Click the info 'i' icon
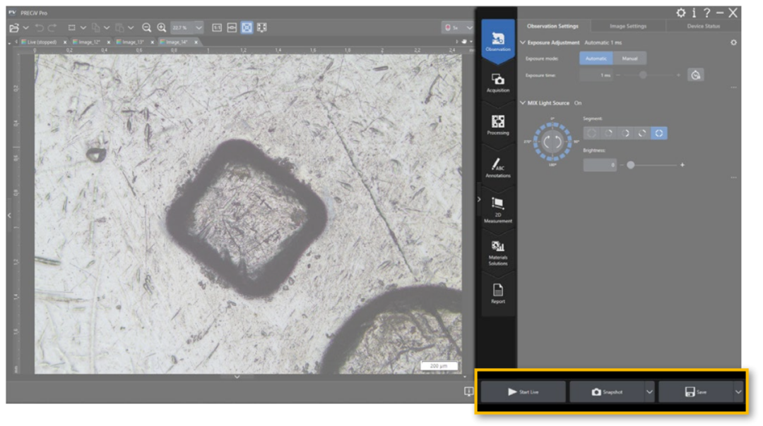 click(694, 13)
